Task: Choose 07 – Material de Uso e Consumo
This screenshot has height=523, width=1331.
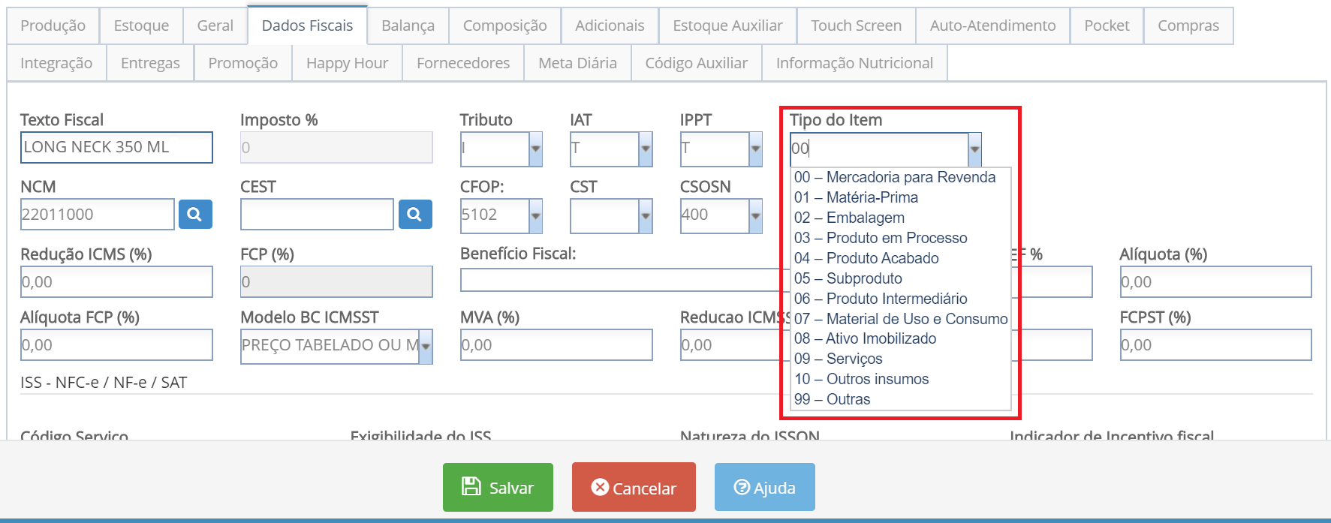Action: tap(902, 319)
